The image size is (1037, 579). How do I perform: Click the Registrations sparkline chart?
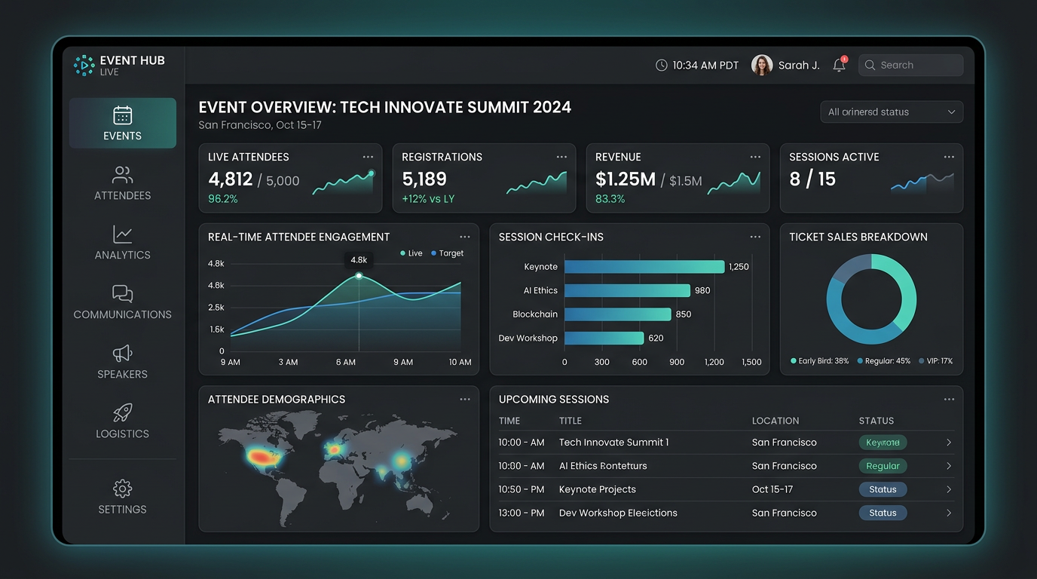537,183
